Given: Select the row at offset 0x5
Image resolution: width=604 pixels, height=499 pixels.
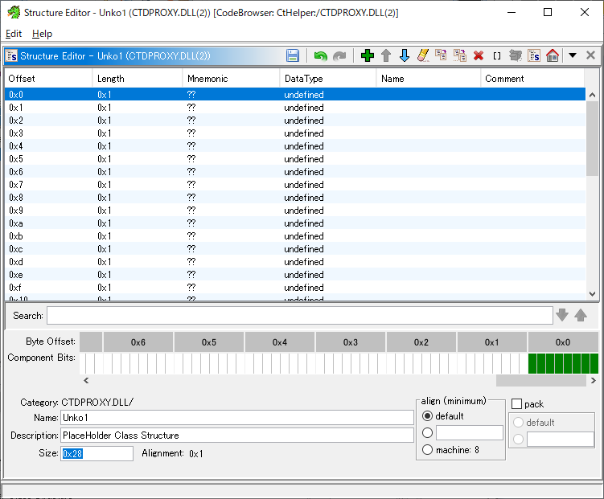Looking at the screenshot, I should point(295,159).
